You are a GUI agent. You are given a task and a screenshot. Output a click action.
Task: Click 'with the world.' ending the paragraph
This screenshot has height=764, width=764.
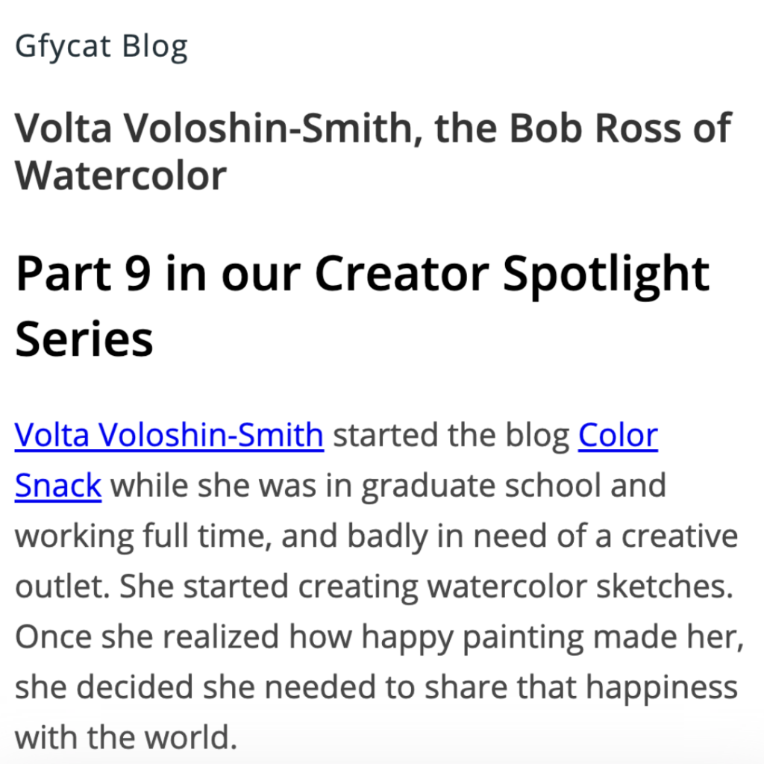(x=126, y=737)
